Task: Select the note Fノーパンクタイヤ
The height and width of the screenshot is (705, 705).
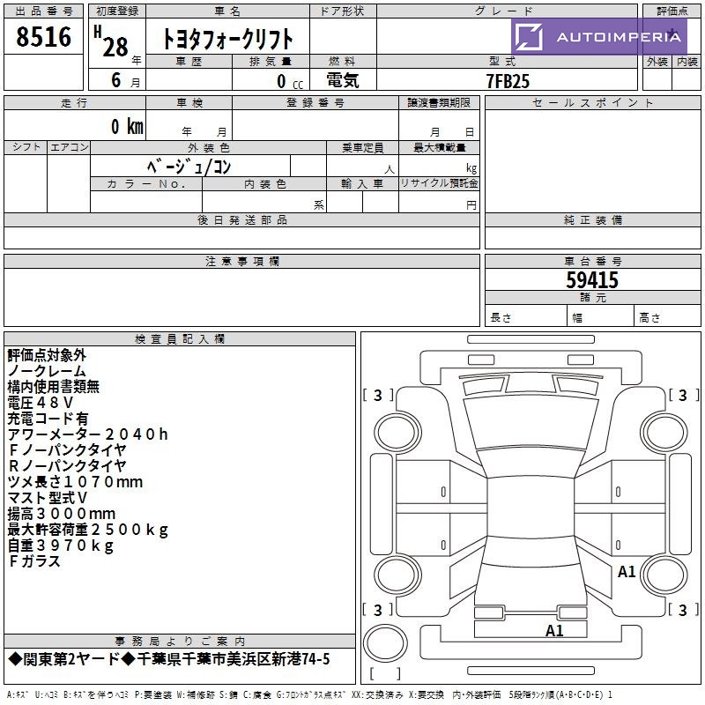Action: click(x=68, y=450)
